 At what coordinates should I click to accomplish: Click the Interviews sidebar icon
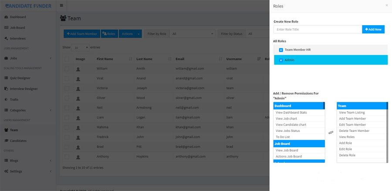click(6, 39)
